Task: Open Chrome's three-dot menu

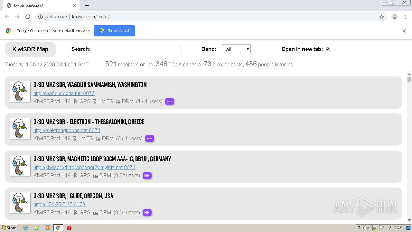Action: point(405,17)
